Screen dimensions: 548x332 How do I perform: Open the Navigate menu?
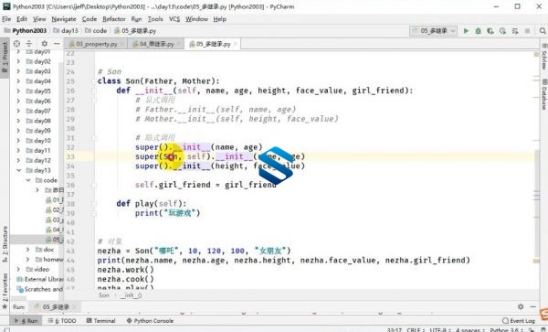(x=64, y=19)
